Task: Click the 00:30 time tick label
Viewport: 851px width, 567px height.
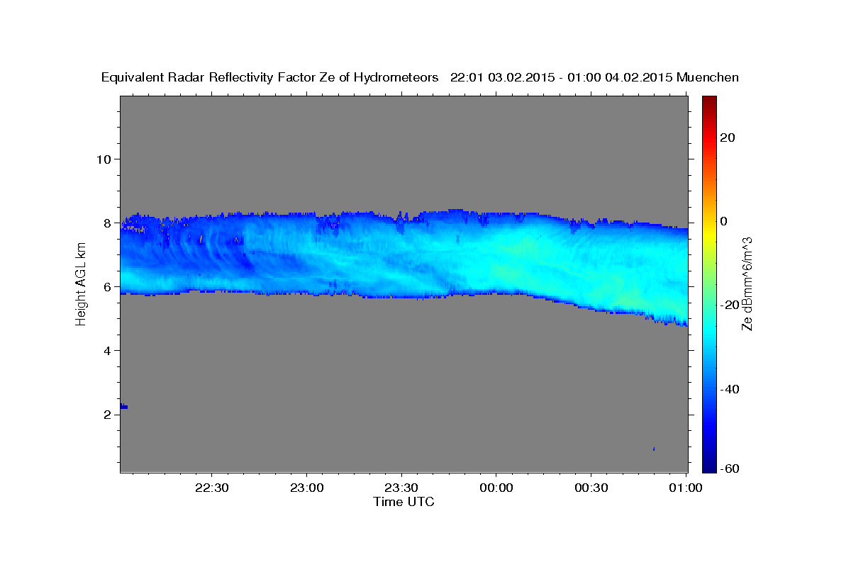Action: [x=591, y=488]
